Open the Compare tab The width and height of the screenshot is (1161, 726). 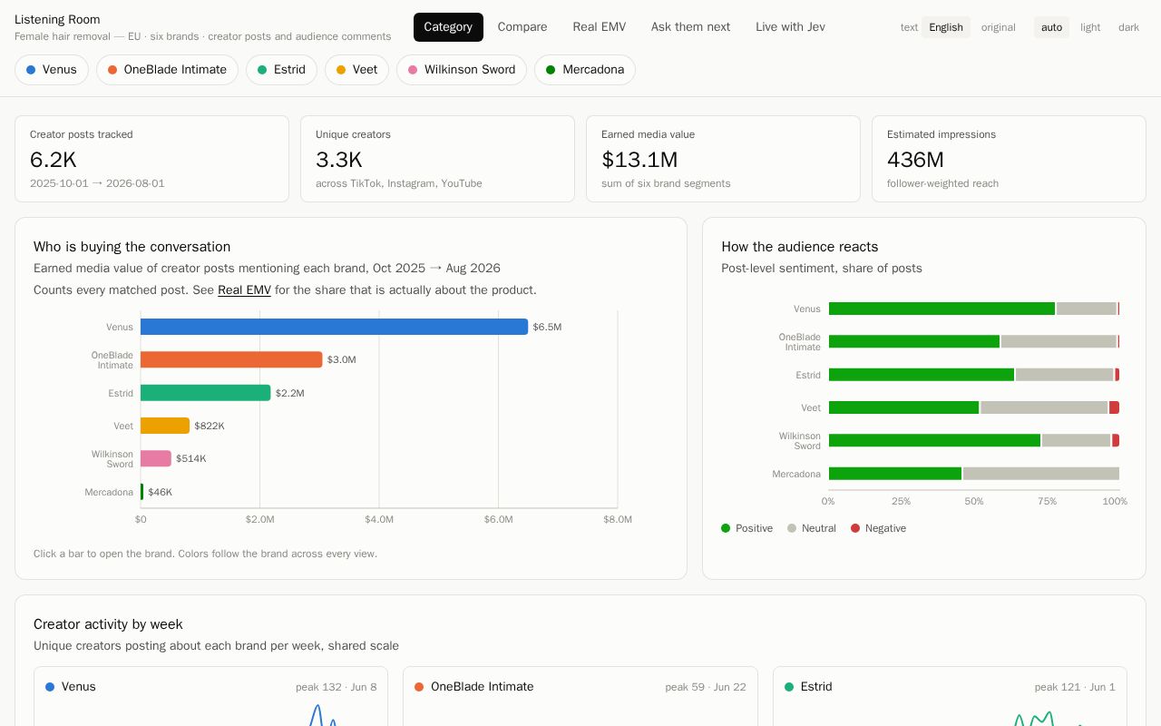(522, 27)
